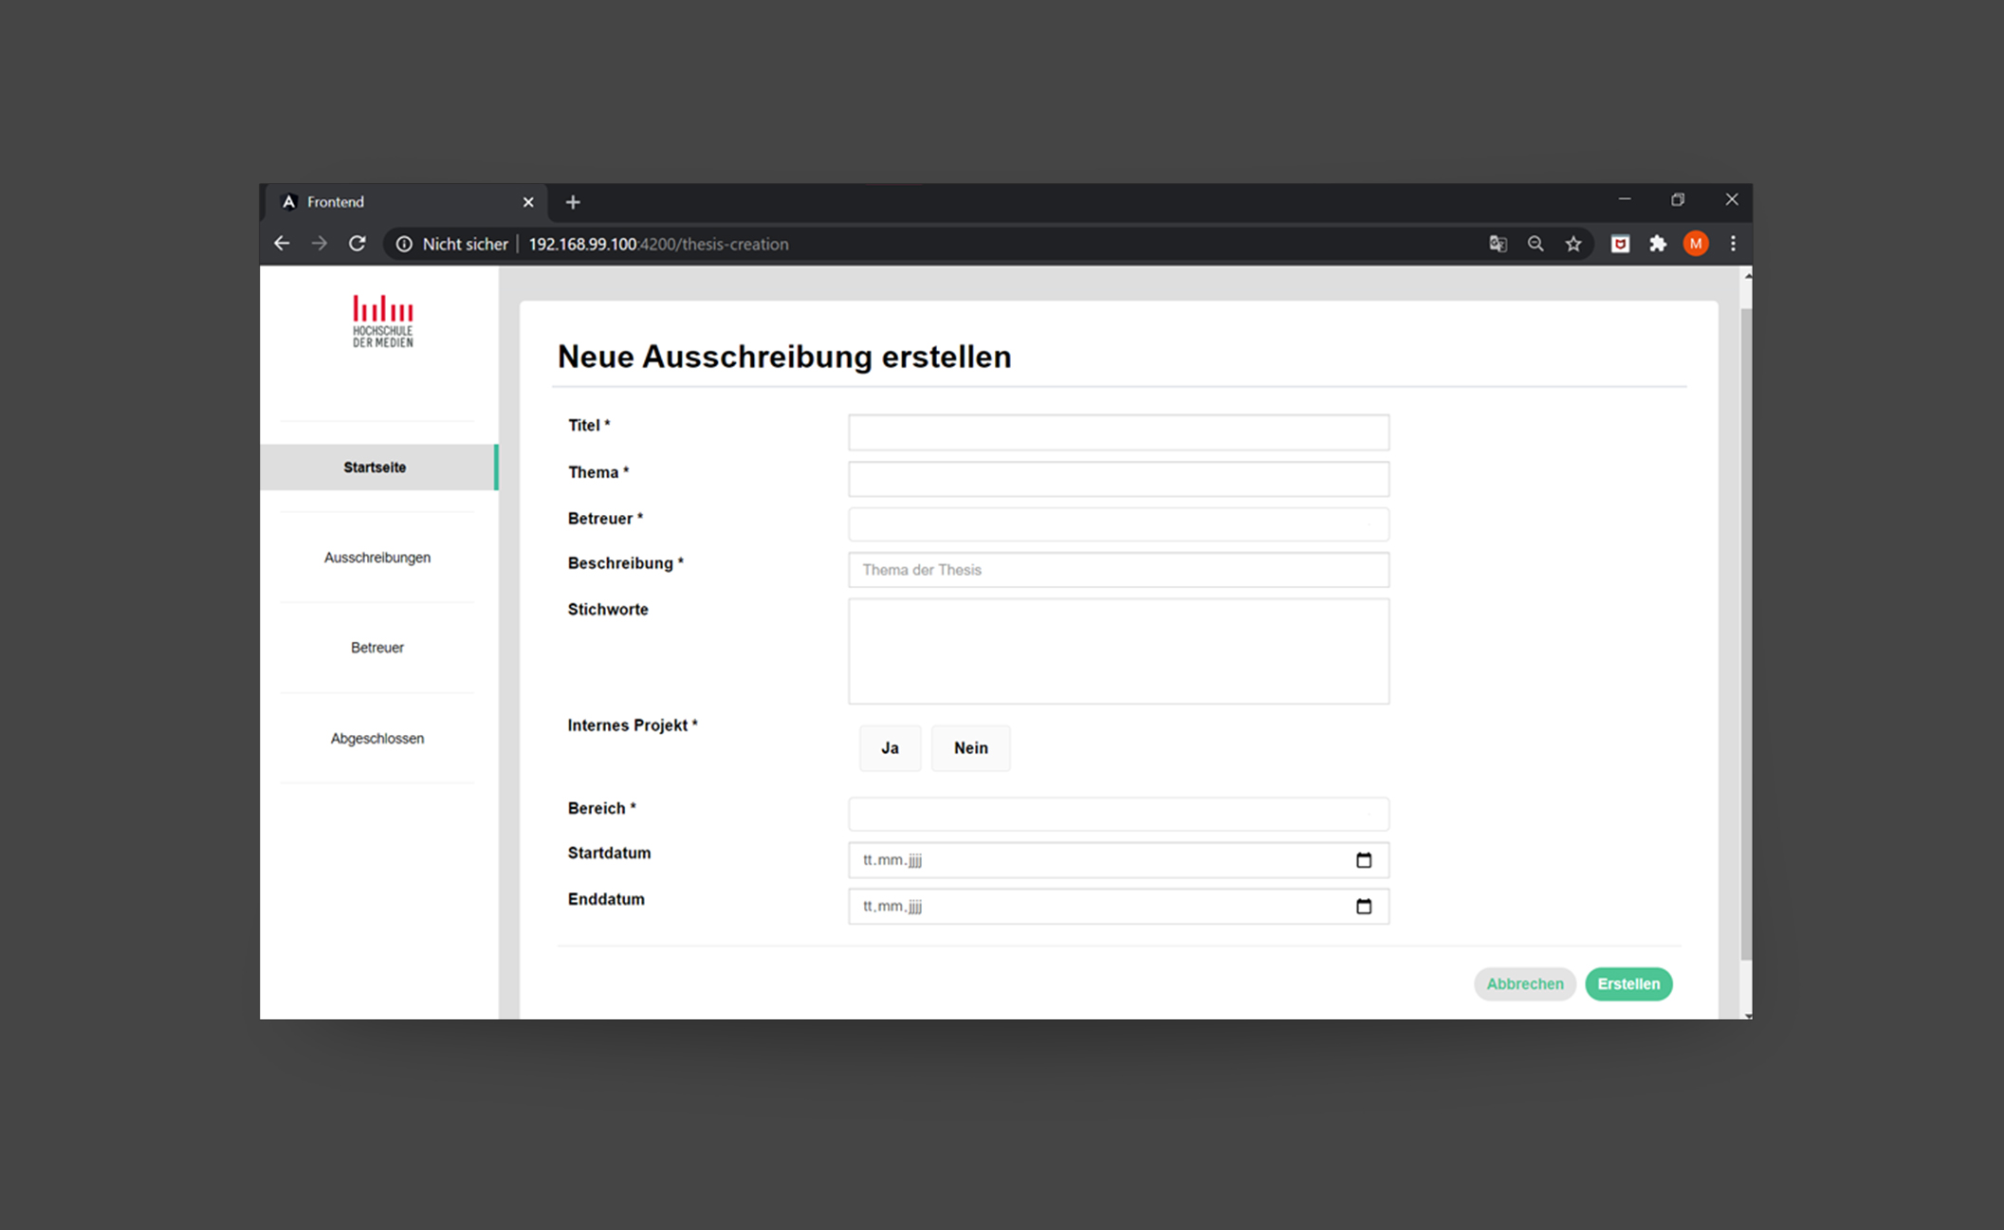Viewport: 2004px width, 1230px height.
Task: Click the translate page icon
Action: click(1498, 244)
